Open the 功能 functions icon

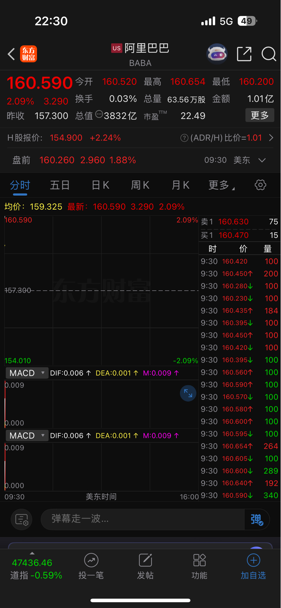pos(200,560)
